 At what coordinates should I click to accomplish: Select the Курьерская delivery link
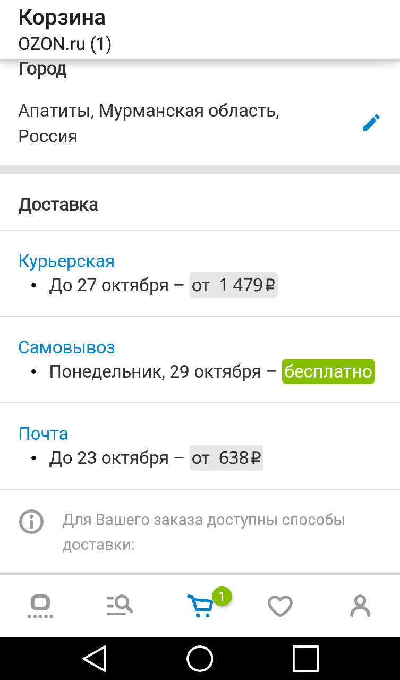point(66,261)
